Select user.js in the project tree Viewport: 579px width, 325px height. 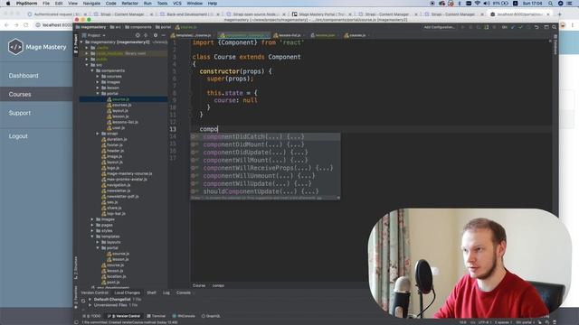119,128
